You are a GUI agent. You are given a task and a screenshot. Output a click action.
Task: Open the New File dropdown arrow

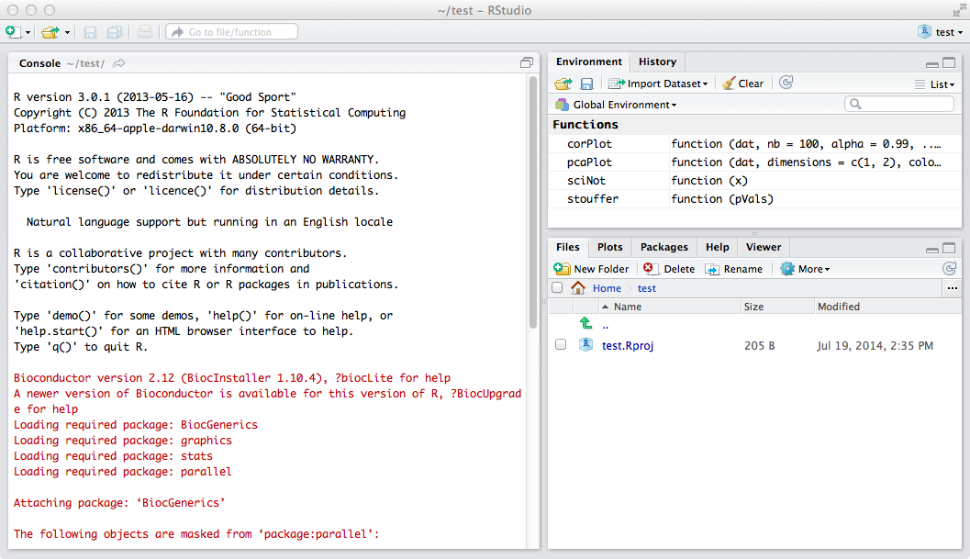click(x=28, y=33)
